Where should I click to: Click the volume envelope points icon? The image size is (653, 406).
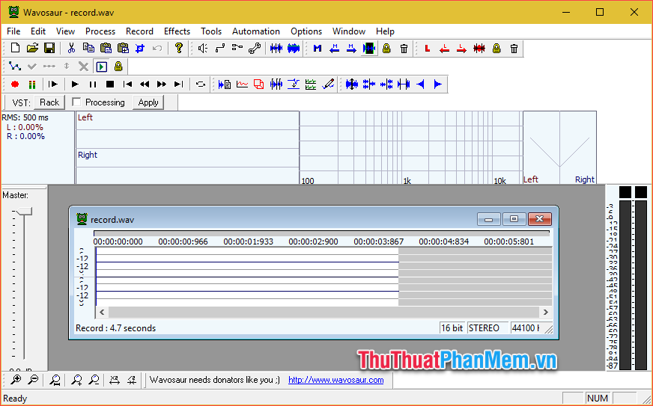coord(15,67)
